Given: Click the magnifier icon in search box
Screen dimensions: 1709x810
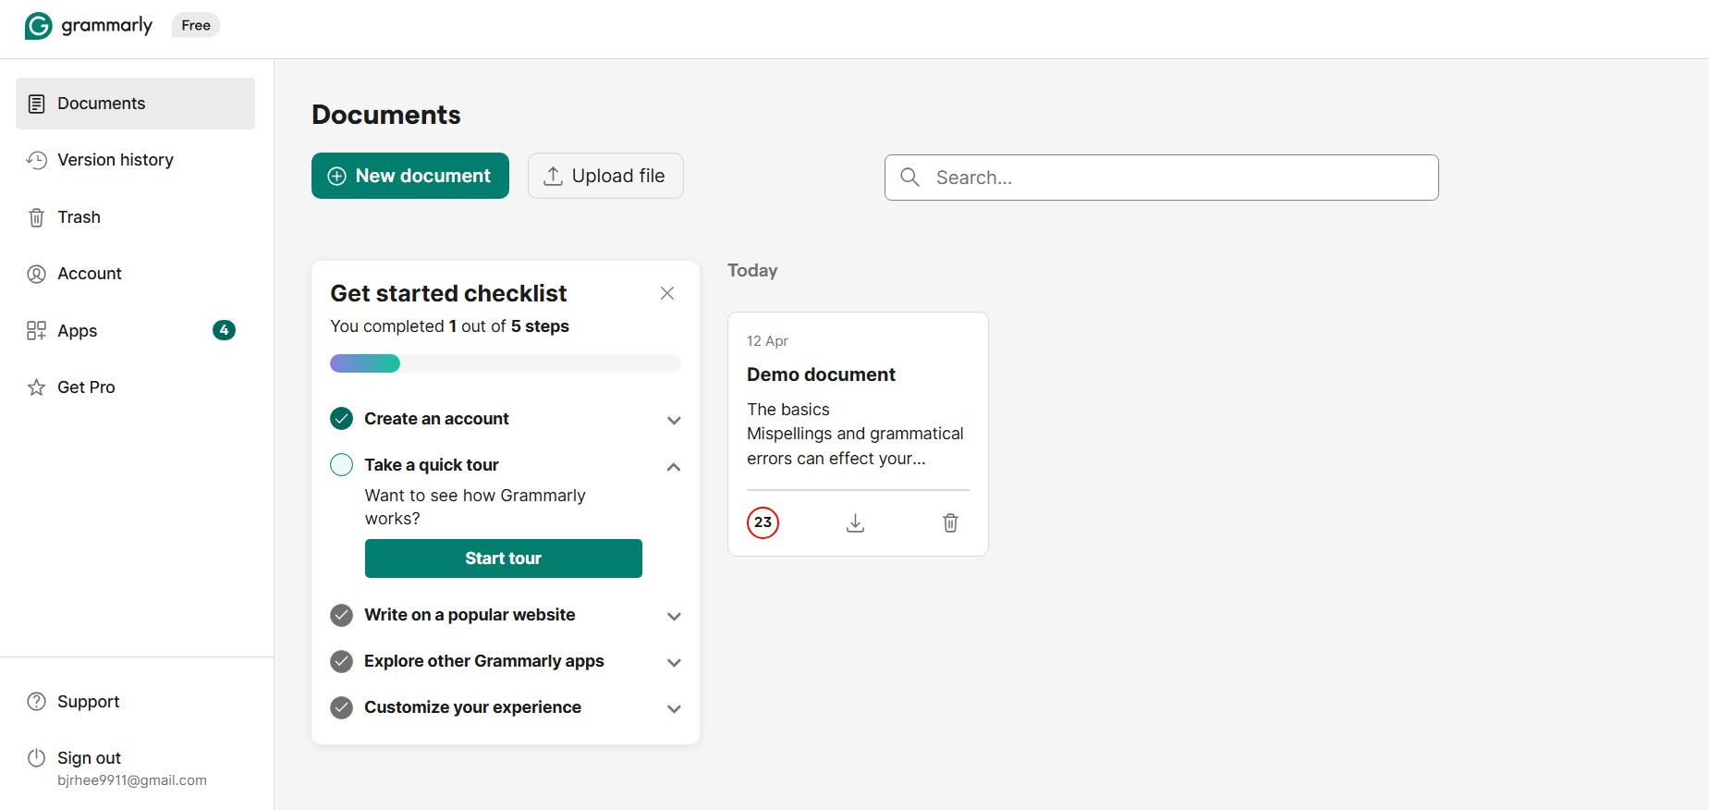Looking at the screenshot, I should point(909,177).
